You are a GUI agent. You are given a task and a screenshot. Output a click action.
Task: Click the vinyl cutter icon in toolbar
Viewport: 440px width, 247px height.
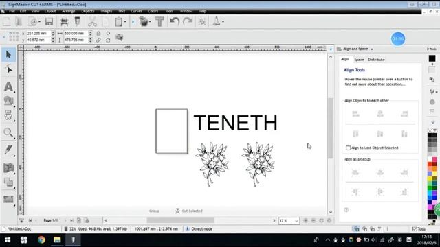[x=64, y=21]
